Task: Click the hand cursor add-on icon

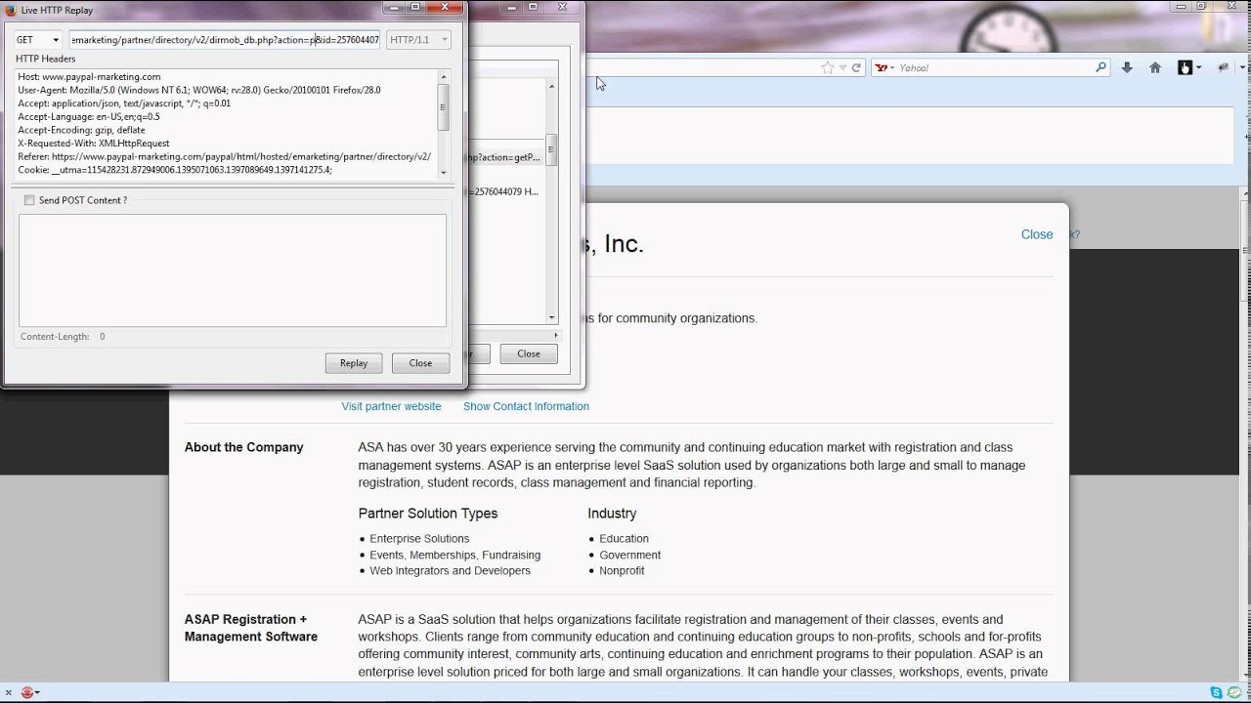Action: [x=1185, y=67]
